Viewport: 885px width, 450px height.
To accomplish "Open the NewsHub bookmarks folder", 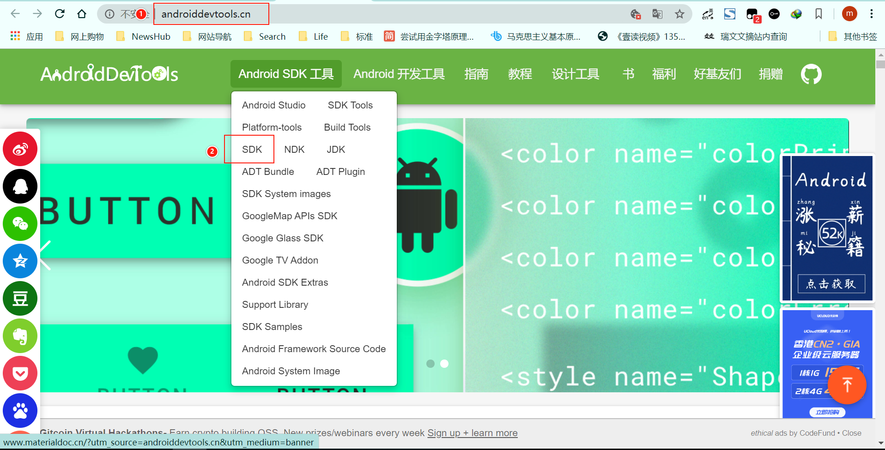I will [143, 36].
